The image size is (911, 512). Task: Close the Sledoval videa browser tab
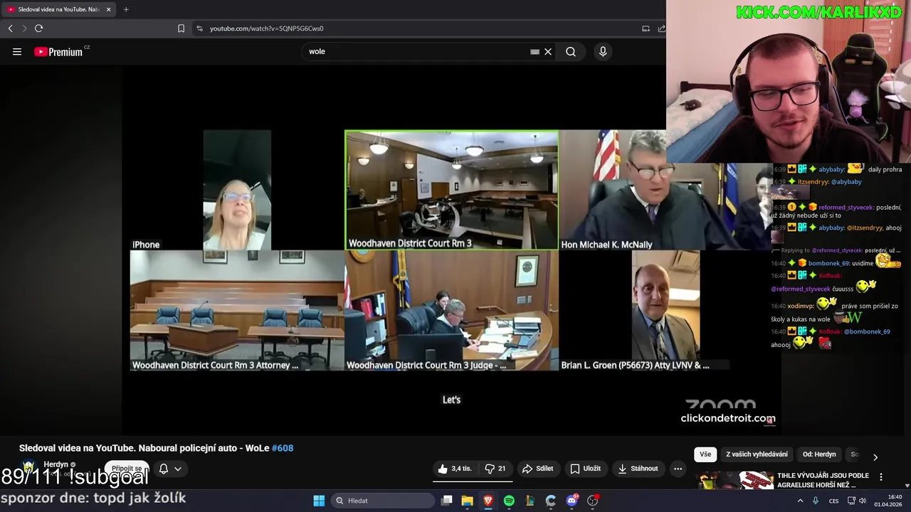[x=109, y=9]
